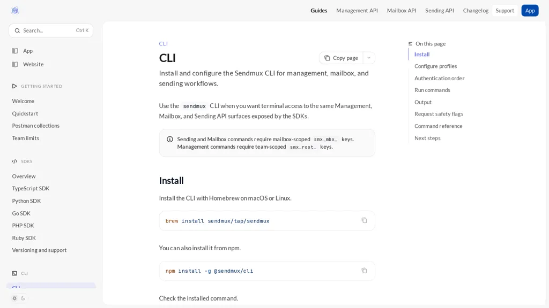549x308 pixels.
Task: Open the Quickstart page
Action: pos(25,113)
